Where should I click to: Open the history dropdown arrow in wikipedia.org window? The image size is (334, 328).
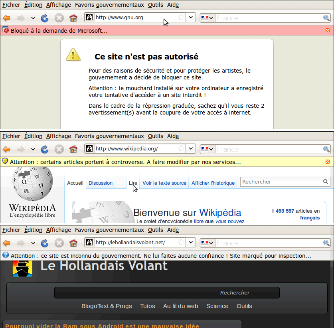[33, 149]
